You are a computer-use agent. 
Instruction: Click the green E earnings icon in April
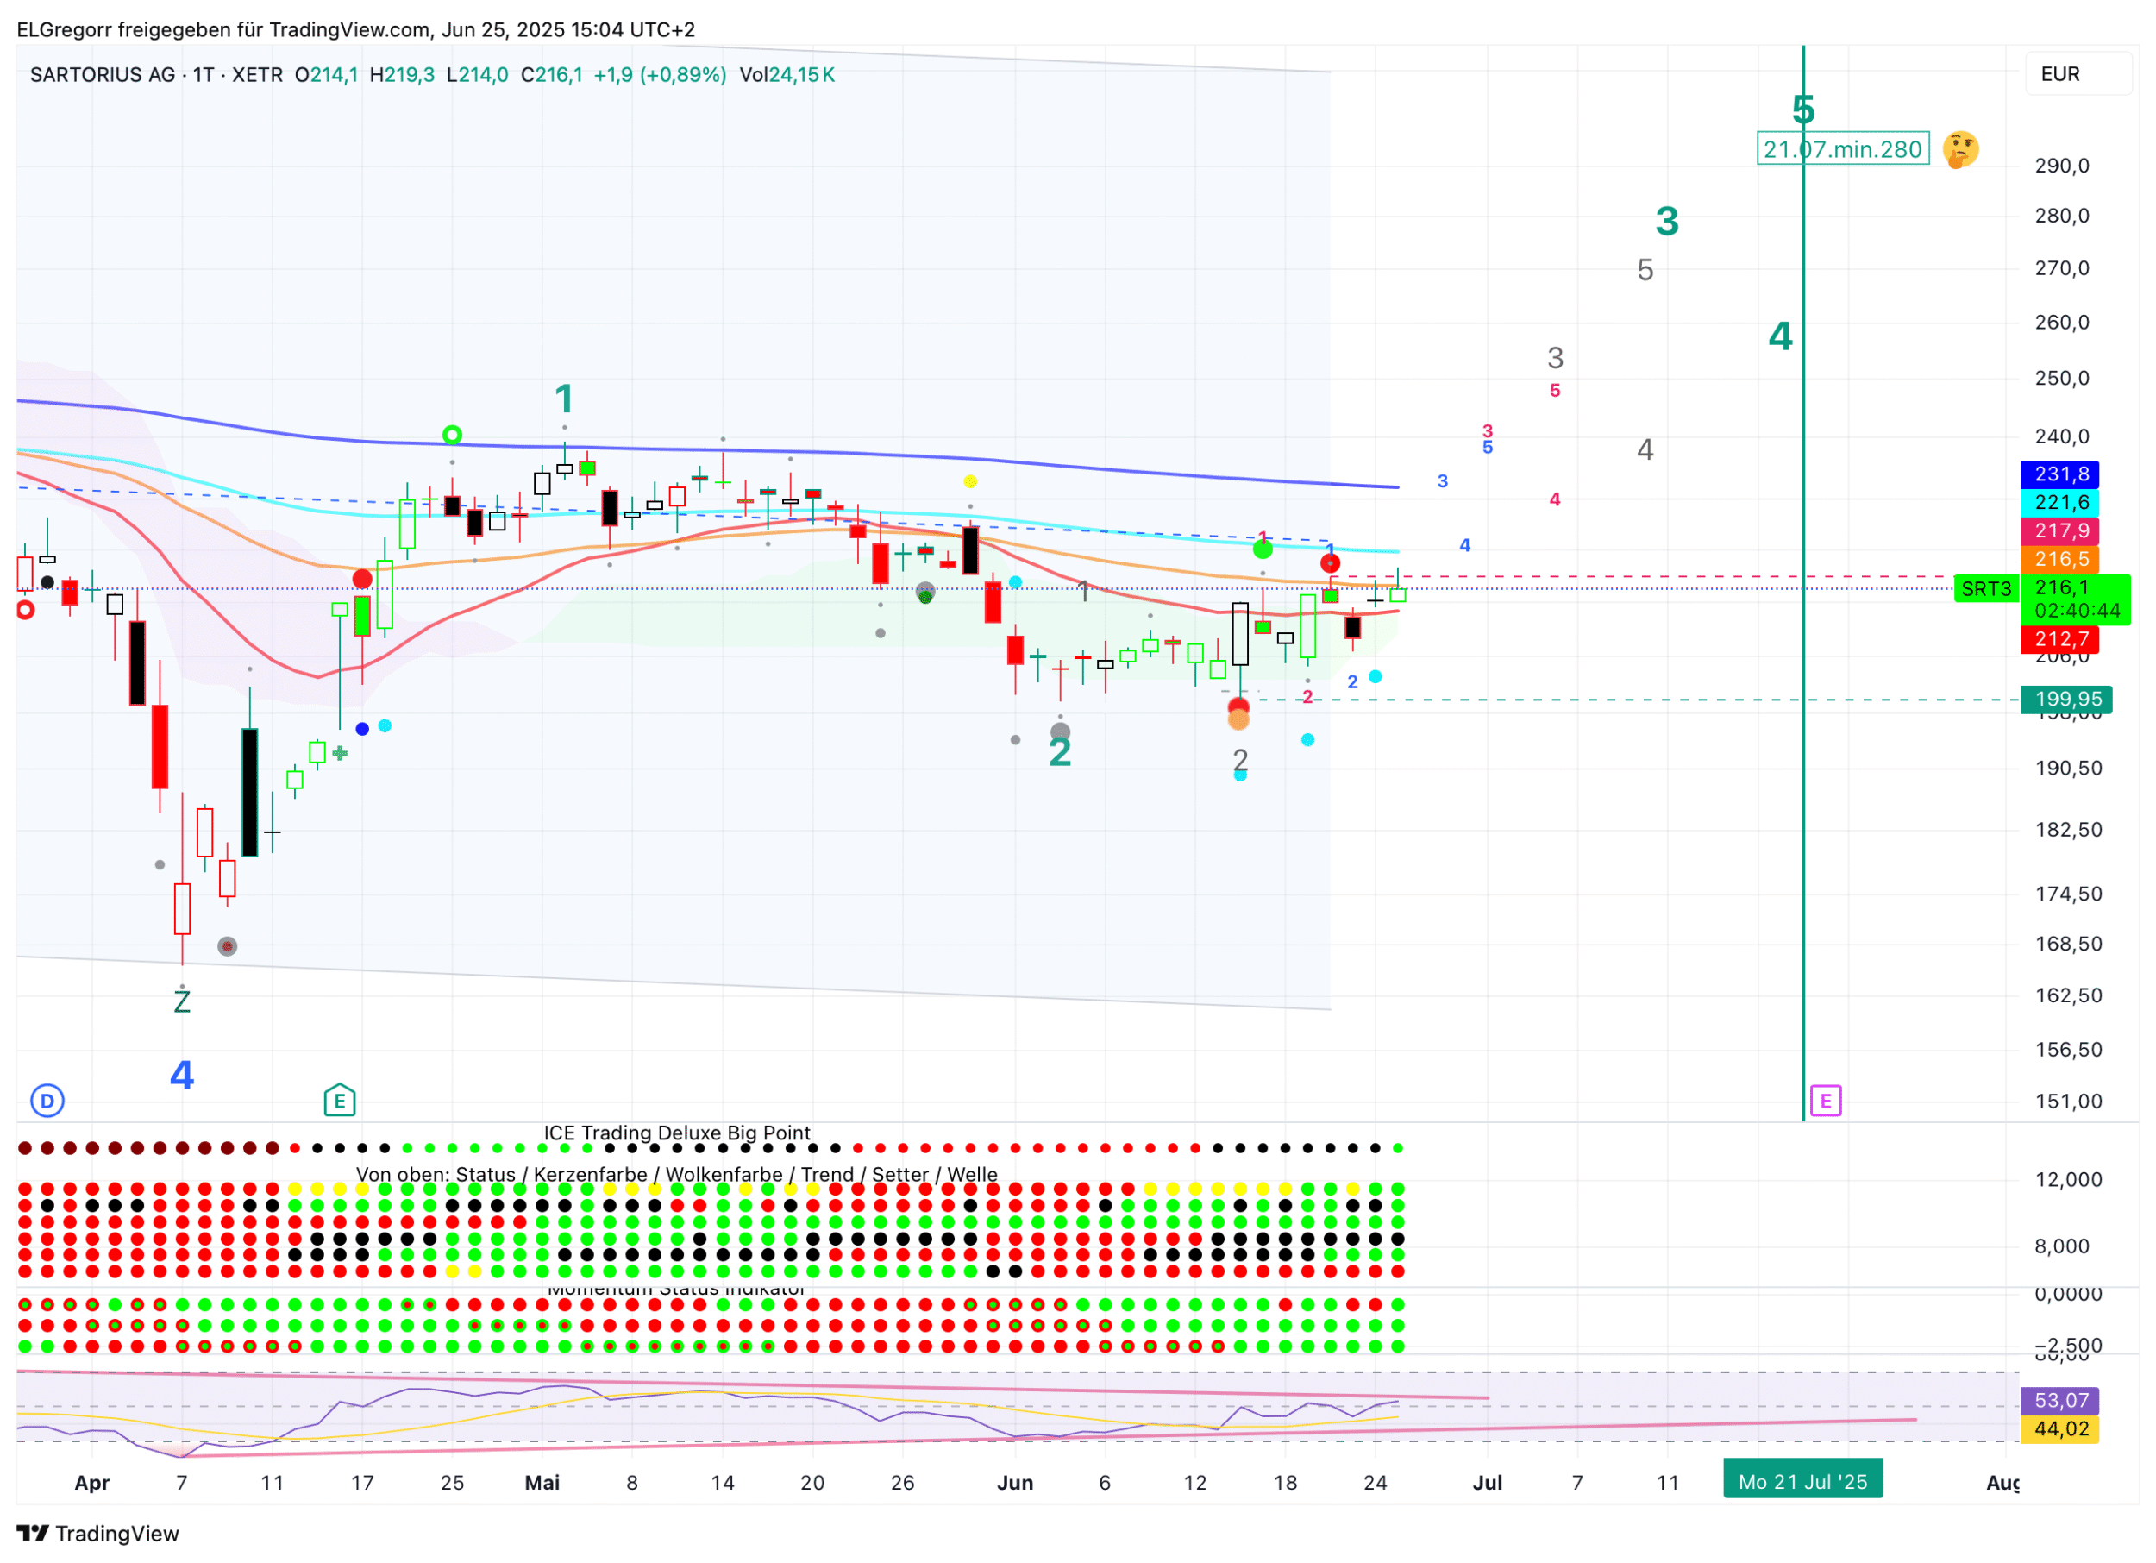[x=340, y=1101]
